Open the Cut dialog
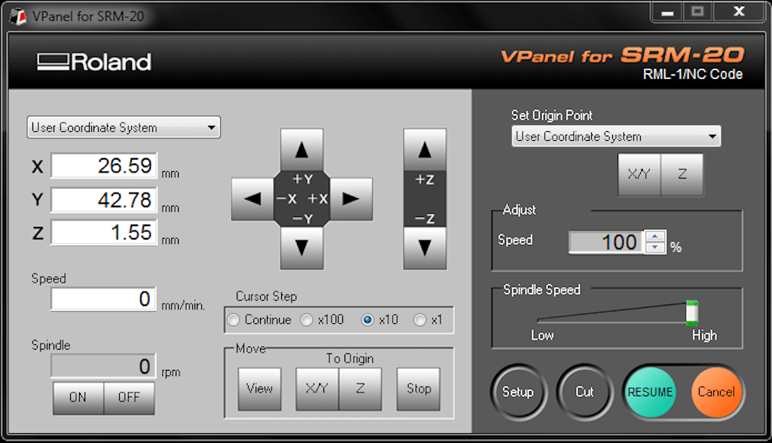 click(x=584, y=393)
